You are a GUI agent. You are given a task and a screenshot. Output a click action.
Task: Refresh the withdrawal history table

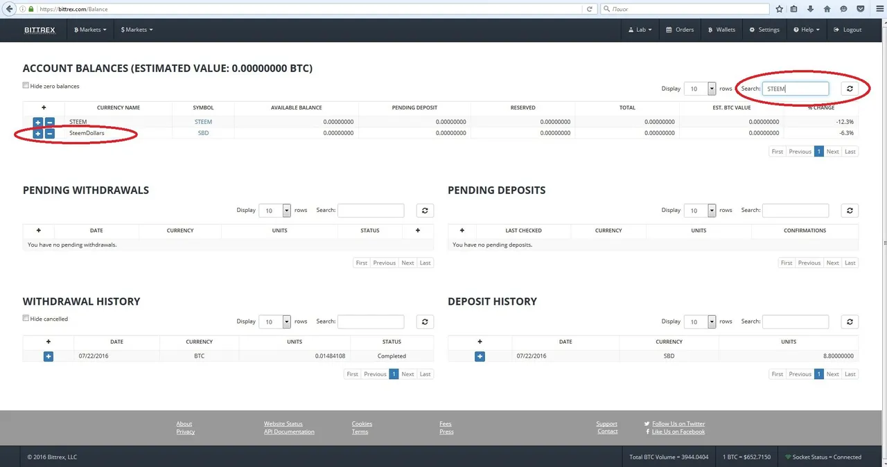(x=425, y=321)
